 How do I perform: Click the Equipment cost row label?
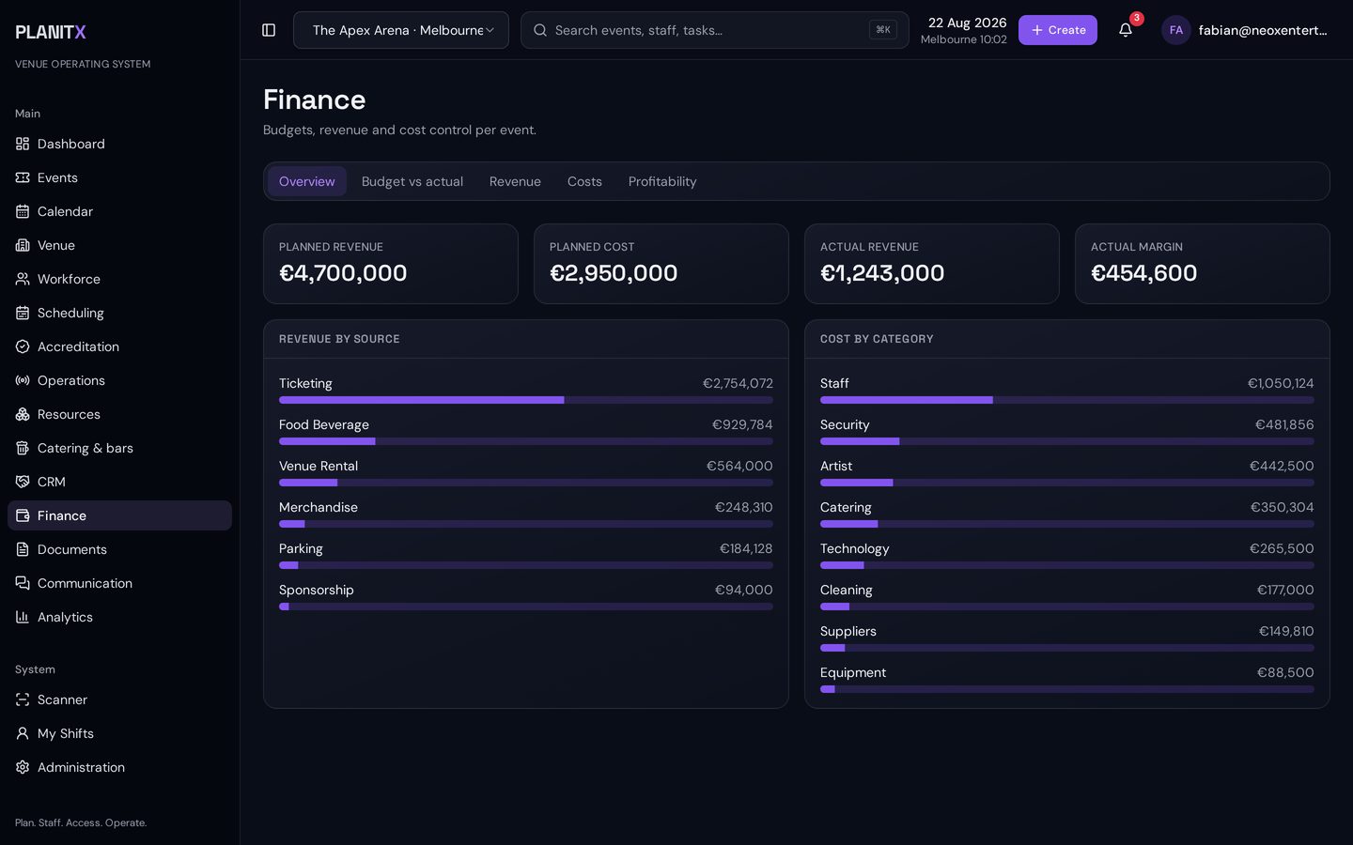click(853, 672)
